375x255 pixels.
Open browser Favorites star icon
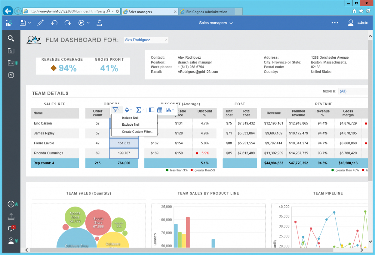(361, 11)
